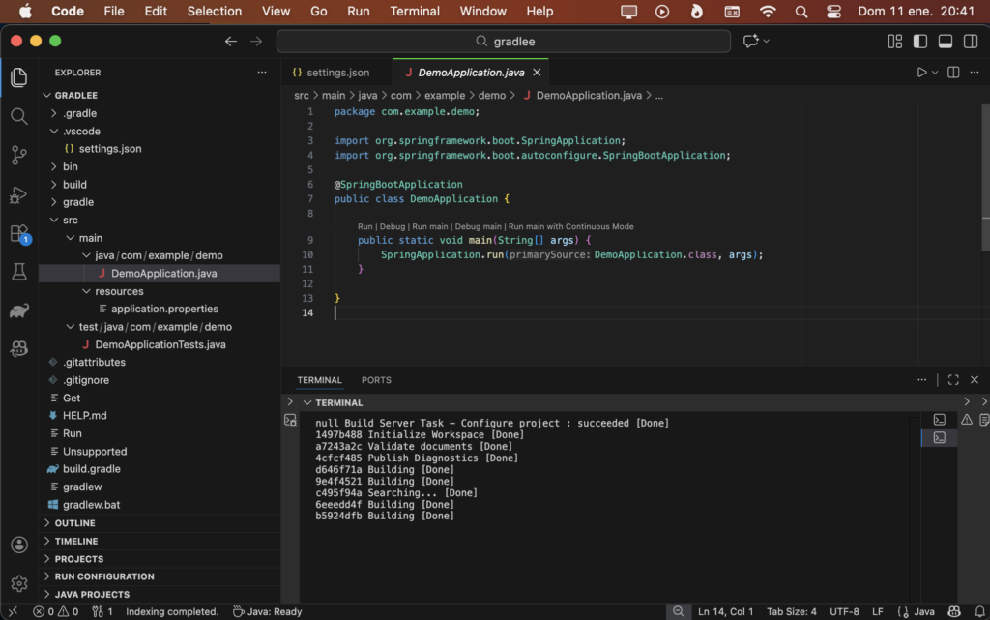This screenshot has width=990, height=620.
Task: Open the Search view in activity bar
Action: [18, 116]
